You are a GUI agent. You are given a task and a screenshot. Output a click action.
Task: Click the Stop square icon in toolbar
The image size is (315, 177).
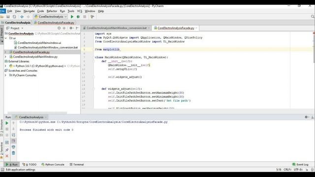coord(85,17)
